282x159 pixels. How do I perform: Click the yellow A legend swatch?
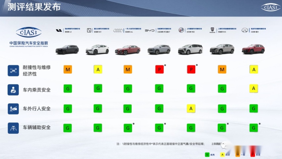click(222, 154)
